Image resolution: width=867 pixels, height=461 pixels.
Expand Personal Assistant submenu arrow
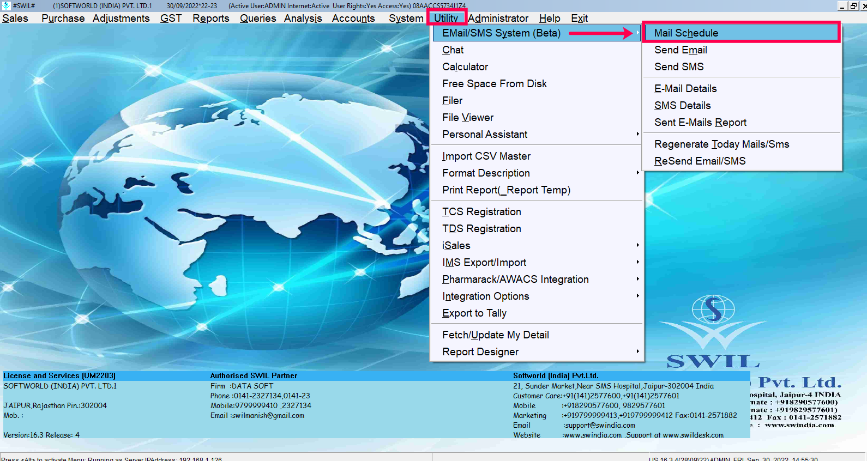tap(637, 134)
